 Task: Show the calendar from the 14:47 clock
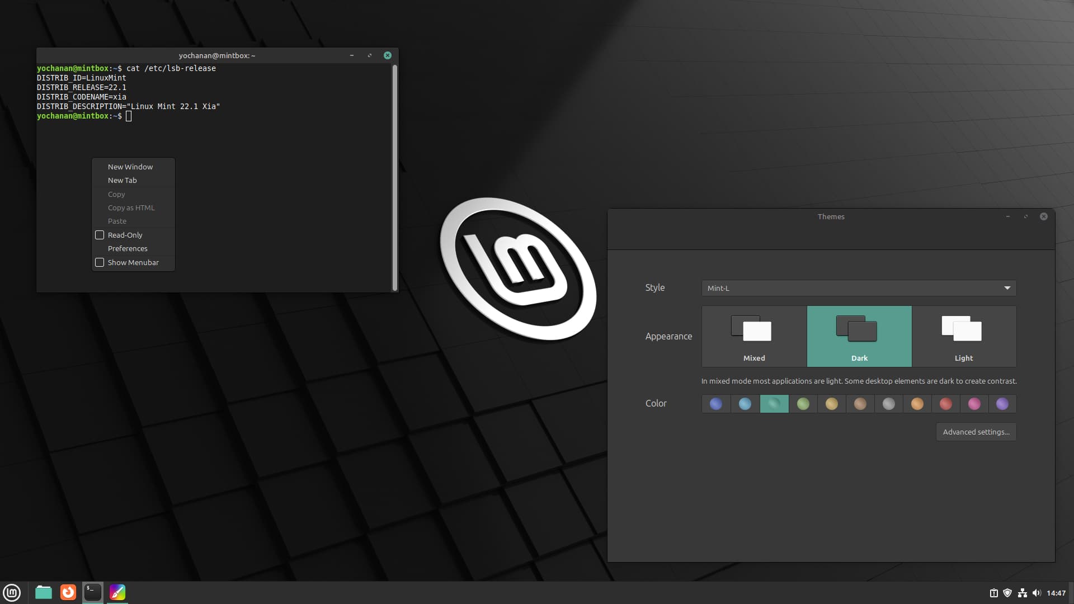(x=1056, y=593)
